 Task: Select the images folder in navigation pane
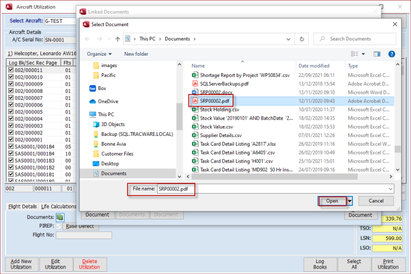point(105,65)
